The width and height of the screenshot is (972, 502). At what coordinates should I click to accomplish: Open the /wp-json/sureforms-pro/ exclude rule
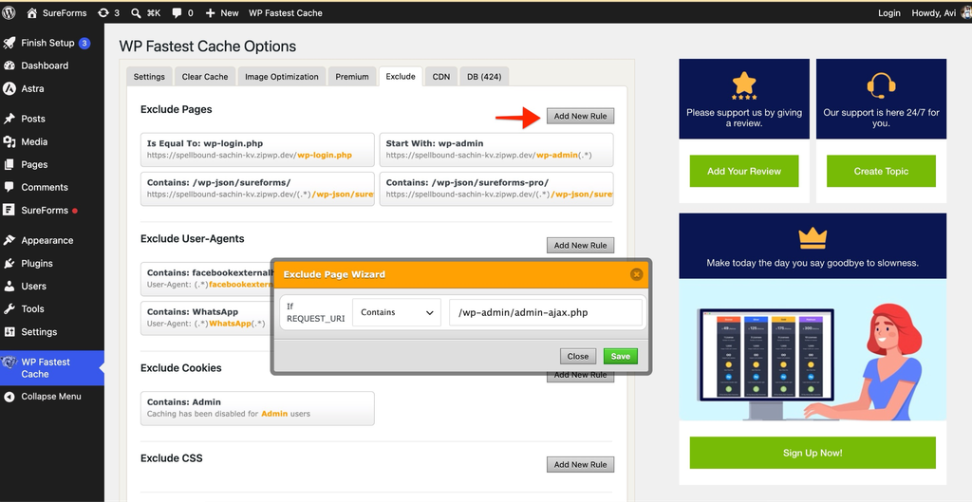(x=496, y=189)
